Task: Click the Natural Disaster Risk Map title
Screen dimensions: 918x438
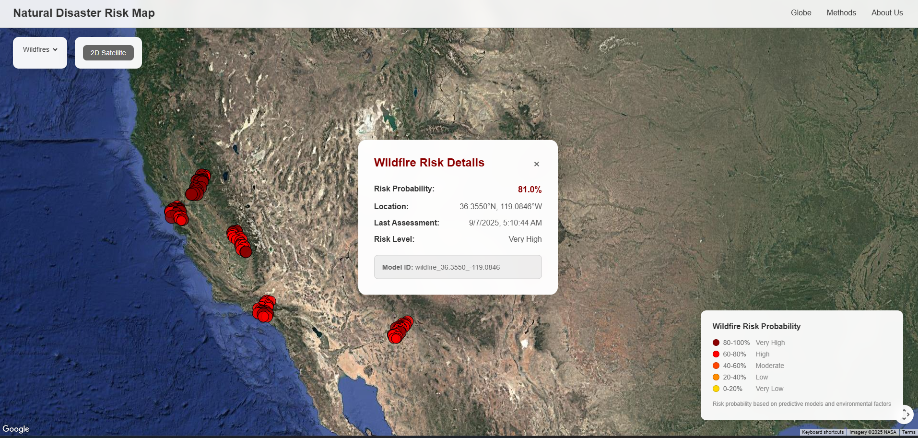Action: click(x=84, y=13)
